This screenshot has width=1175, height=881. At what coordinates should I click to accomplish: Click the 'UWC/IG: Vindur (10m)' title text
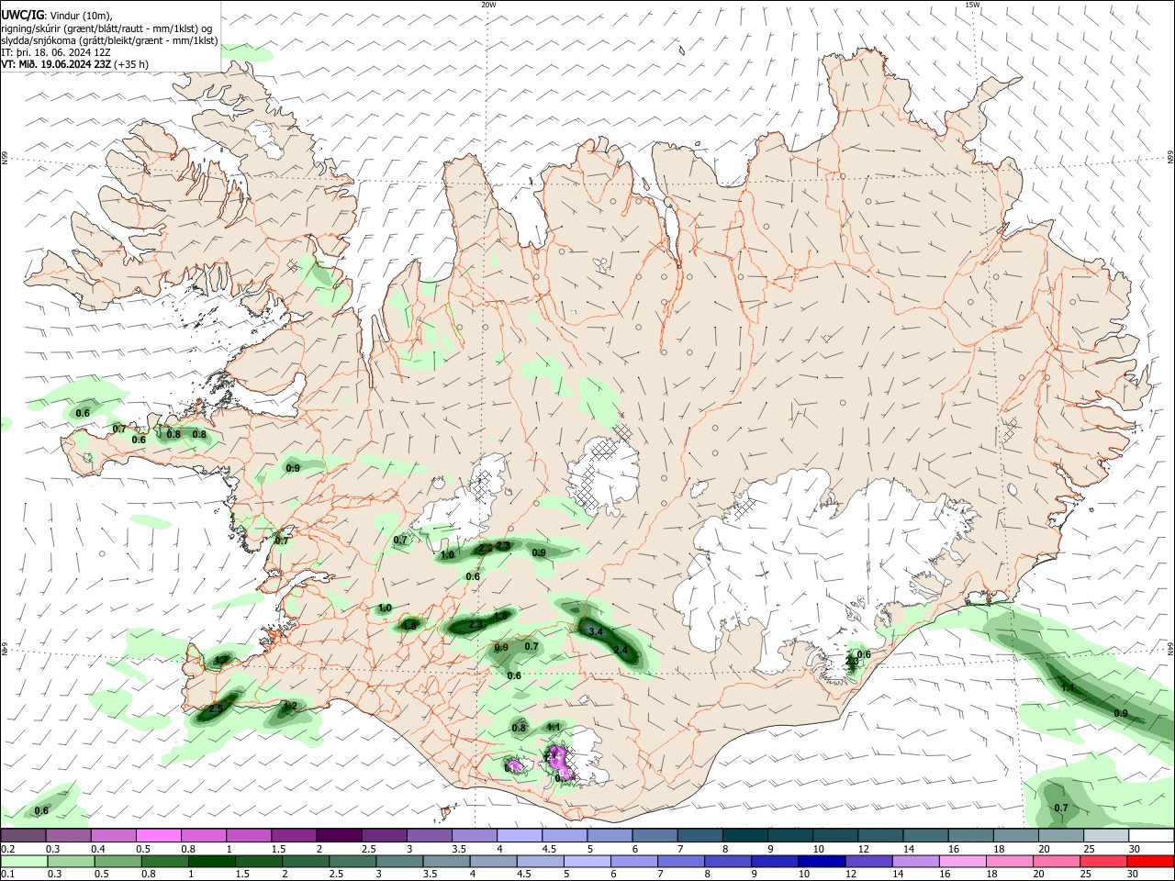click(58, 16)
